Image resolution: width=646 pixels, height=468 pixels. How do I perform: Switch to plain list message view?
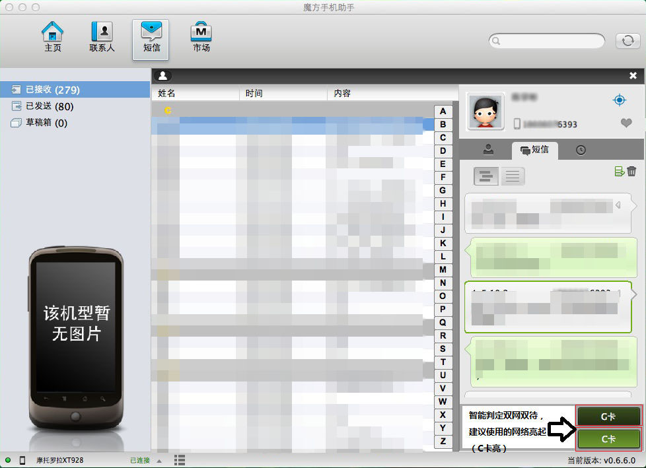(513, 176)
